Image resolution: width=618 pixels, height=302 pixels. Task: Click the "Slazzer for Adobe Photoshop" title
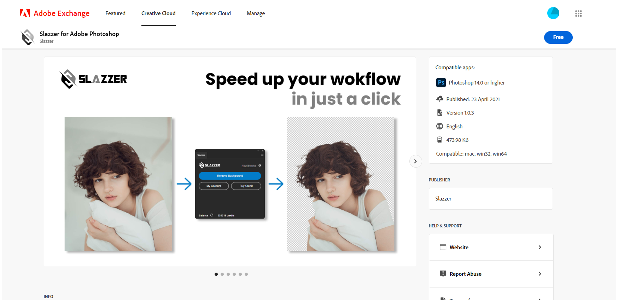click(79, 34)
